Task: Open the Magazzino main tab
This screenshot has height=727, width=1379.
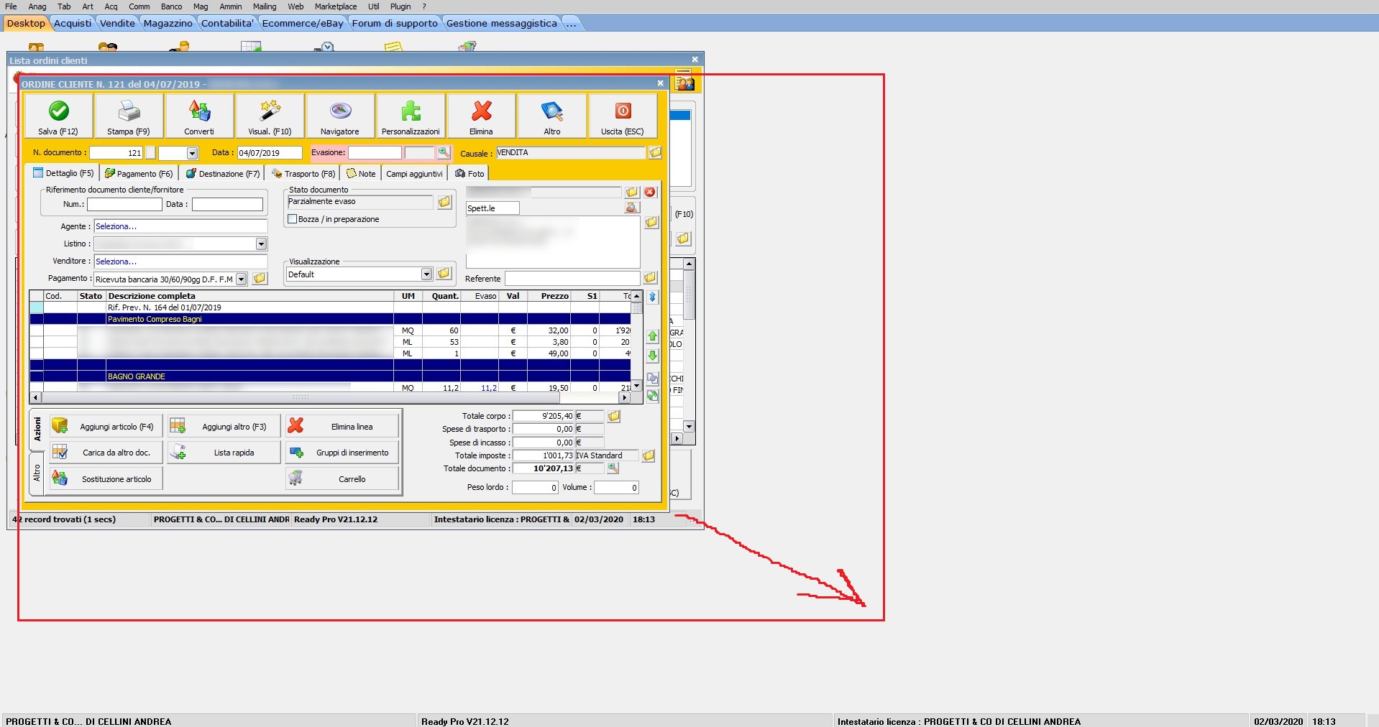Action: tap(168, 23)
